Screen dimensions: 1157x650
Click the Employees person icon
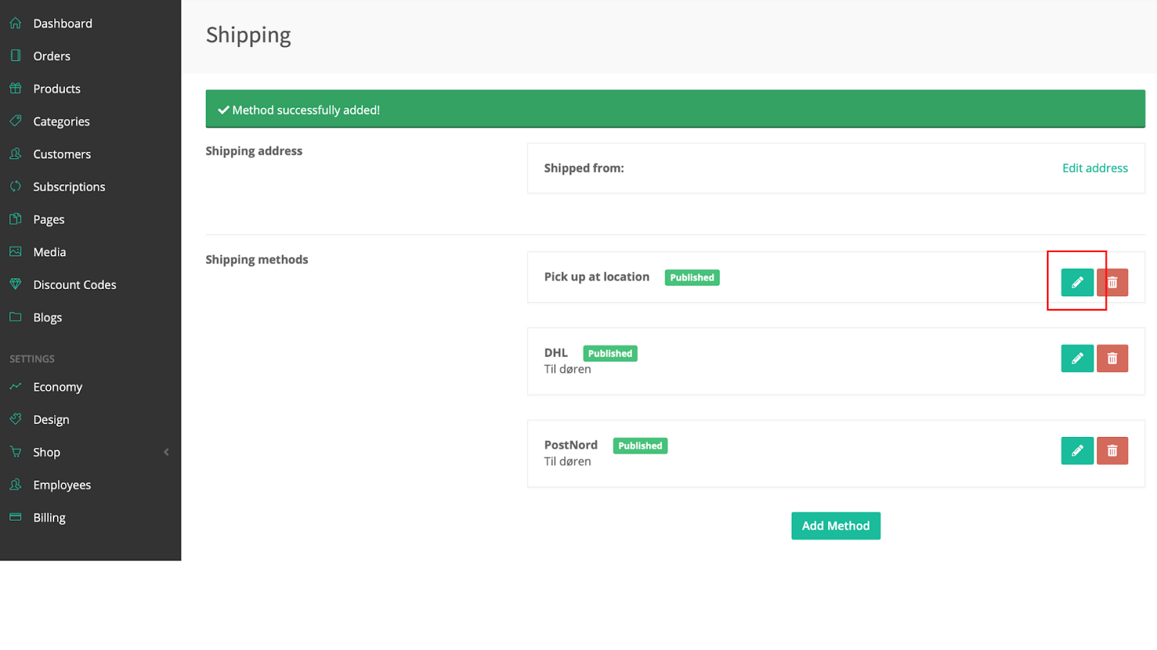pyautogui.click(x=15, y=485)
